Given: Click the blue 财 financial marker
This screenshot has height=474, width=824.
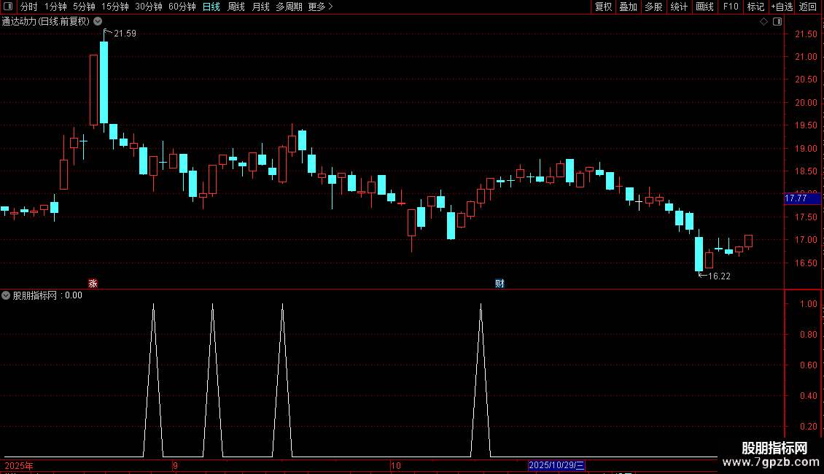Looking at the screenshot, I should click(500, 283).
